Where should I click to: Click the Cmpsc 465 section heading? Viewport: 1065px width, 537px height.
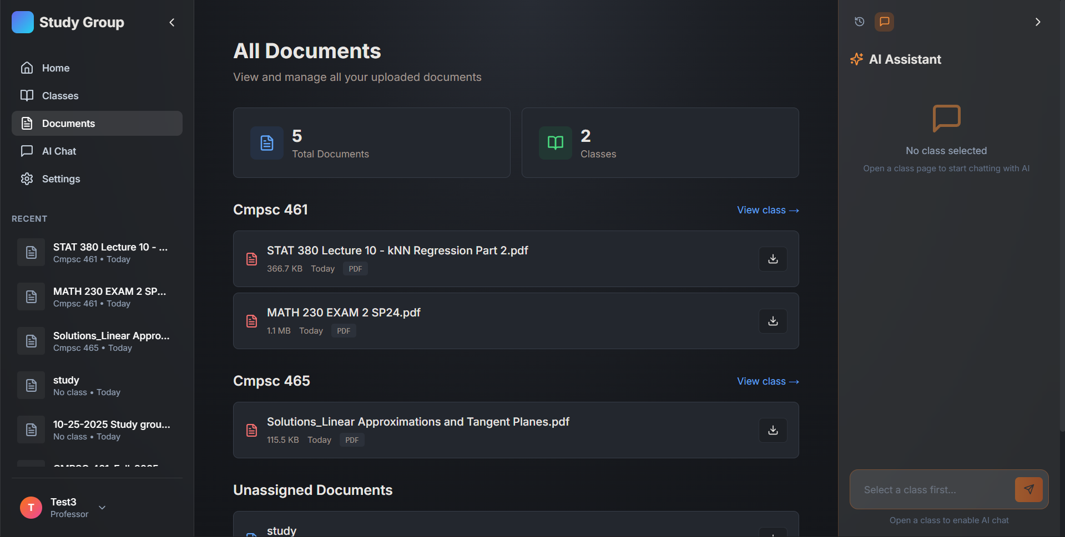(271, 381)
